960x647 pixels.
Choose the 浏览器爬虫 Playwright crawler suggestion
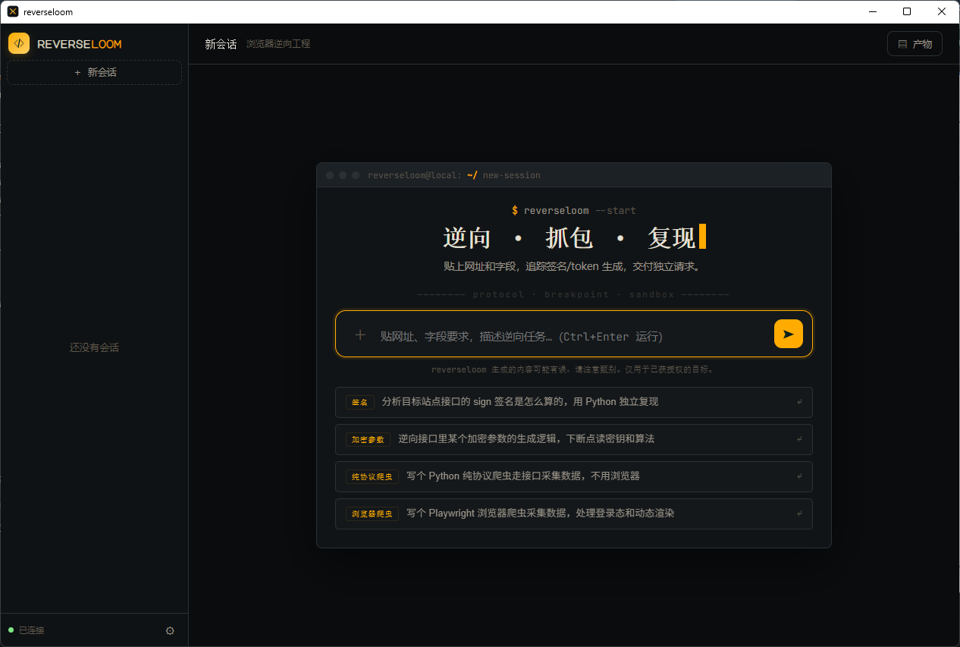click(x=573, y=514)
